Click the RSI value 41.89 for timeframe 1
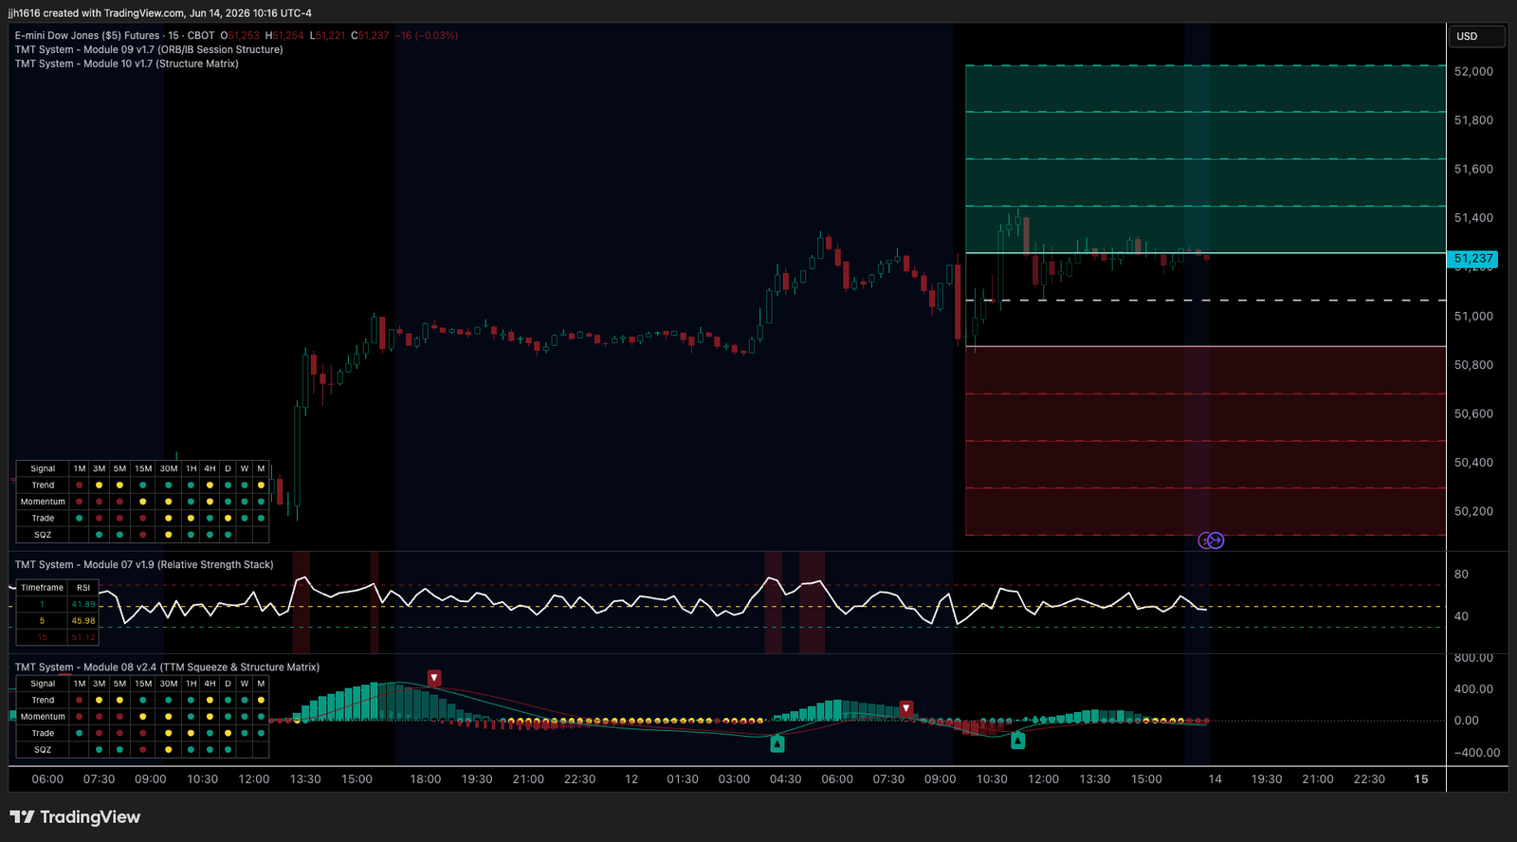This screenshot has width=1517, height=842. (83, 604)
